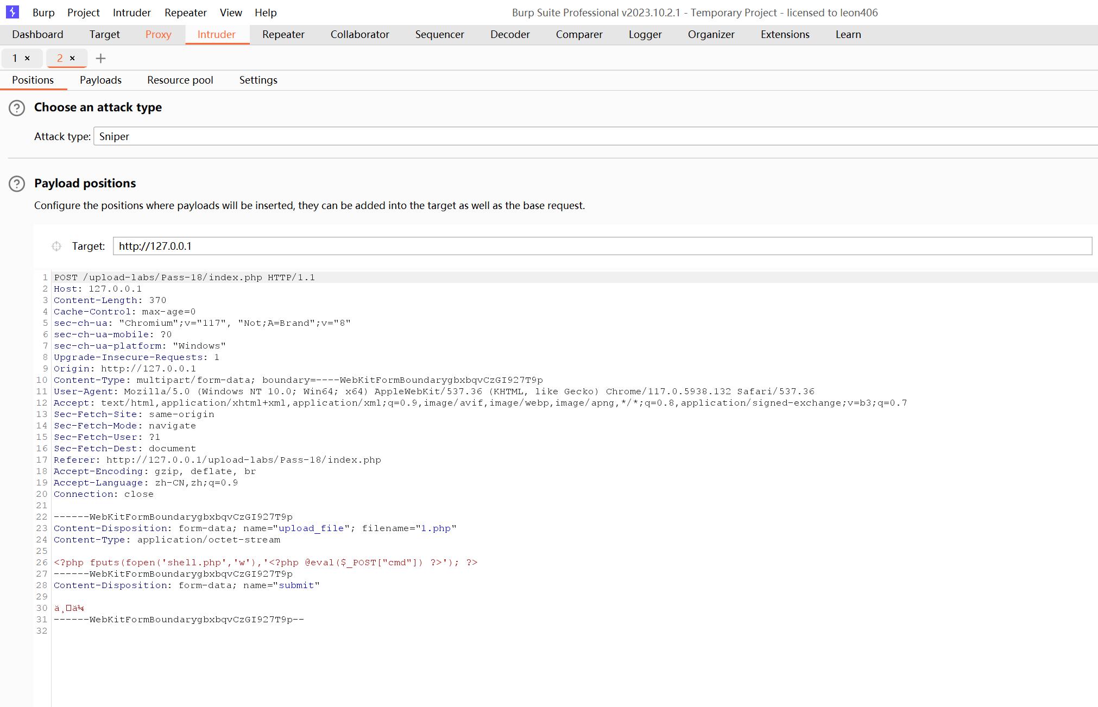Image resolution: width=1098 pixels, height=707 pixels.
Task: Click the Host: 127.0.0.1 header line
Action: click(98, 289)
